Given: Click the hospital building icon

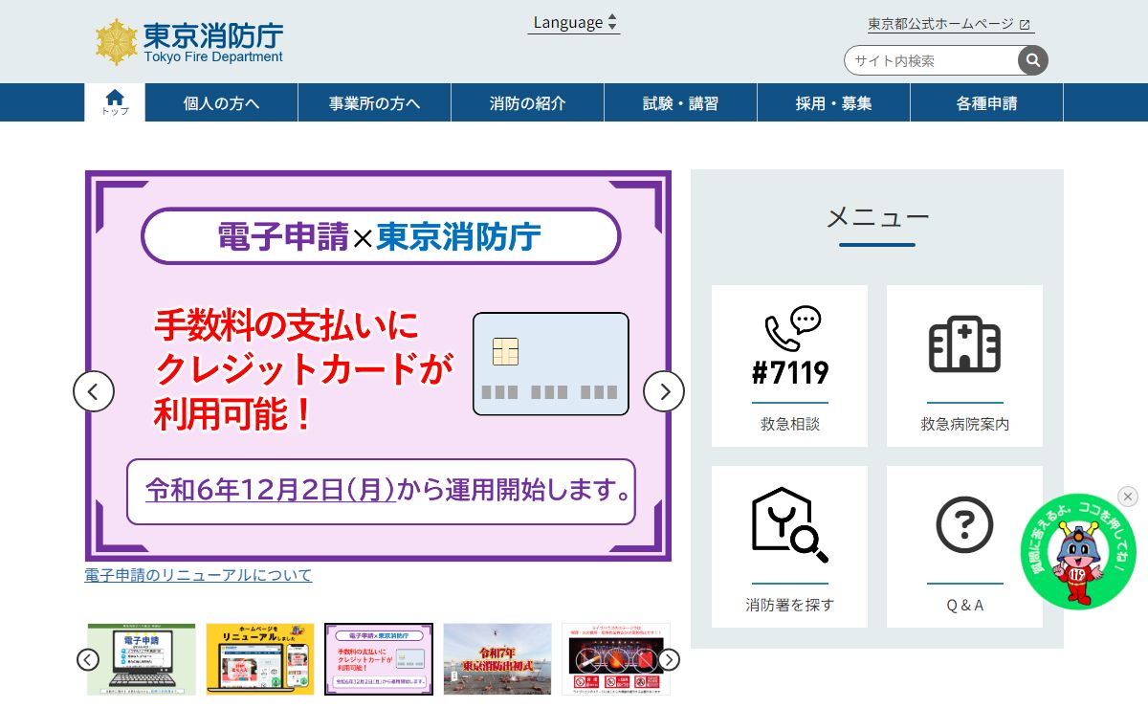Looking at the screenshot, I should click(x=964, y=343).
